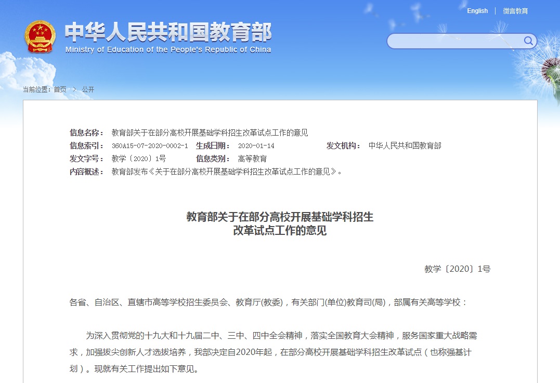This screenshot has height=383, width=560.
Task: Click the line 划）。现就有关工作提出如下意见。
Action: tap(134, 369)
